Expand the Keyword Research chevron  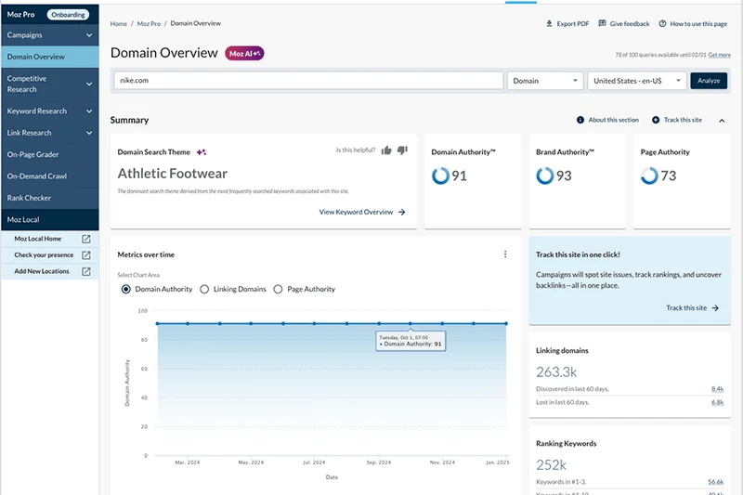[89, 111]
